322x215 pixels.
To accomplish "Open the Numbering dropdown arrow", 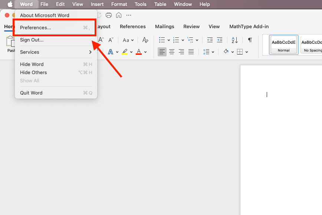I will coord(183,40).
